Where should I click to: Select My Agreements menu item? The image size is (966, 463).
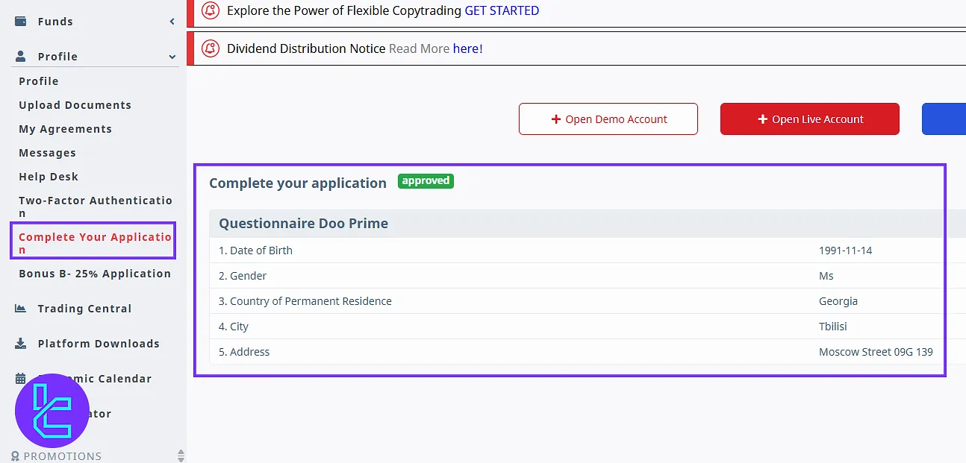click(65, 129)
